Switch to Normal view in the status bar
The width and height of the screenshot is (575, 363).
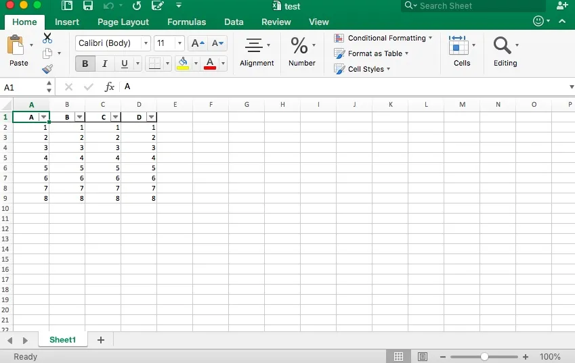[399, 356]
